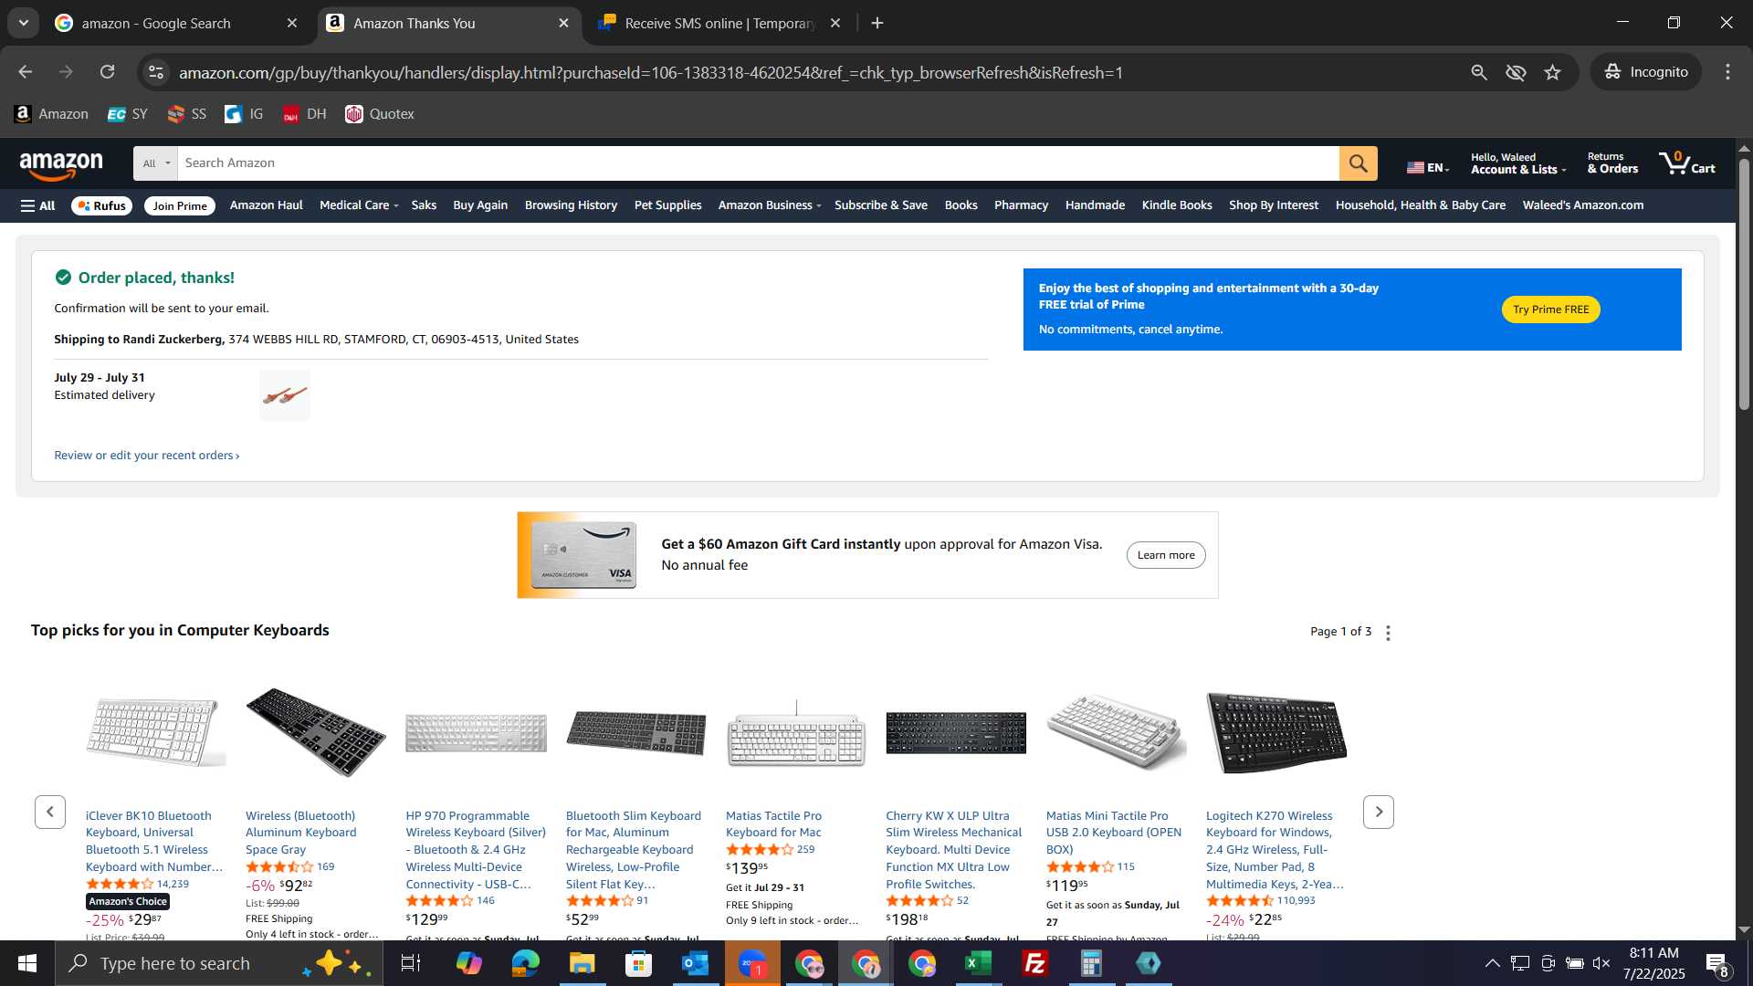The height and width of the screenshot is (986, 1753).
Task: Open the Matias Tactile Pro Keyboard for Mac link
Action: point(773,824)
